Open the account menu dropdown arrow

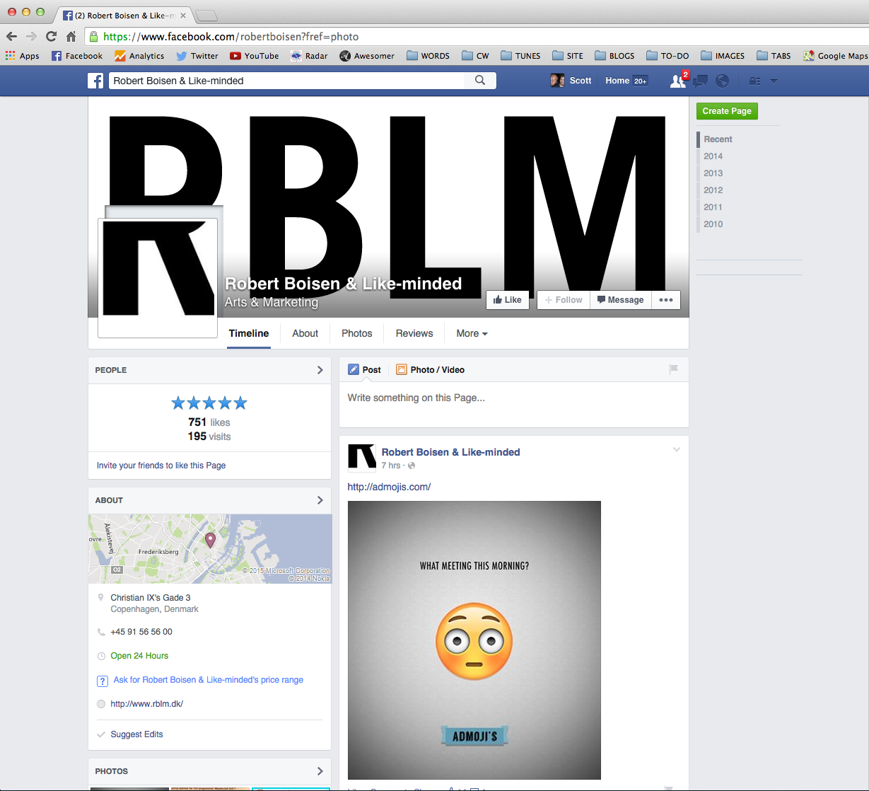[774, 81]
